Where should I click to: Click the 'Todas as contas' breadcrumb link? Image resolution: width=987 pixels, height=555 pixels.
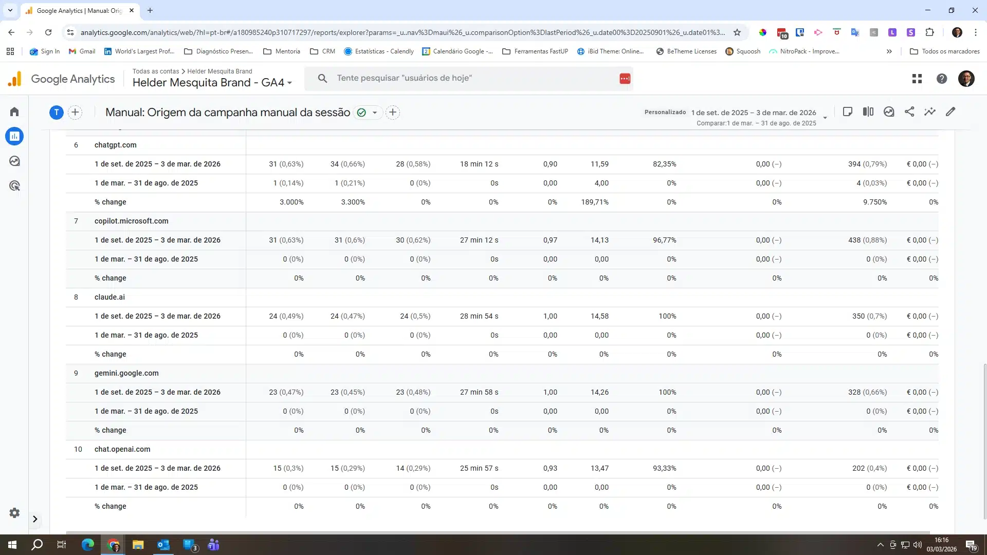[x=155, y=71]
